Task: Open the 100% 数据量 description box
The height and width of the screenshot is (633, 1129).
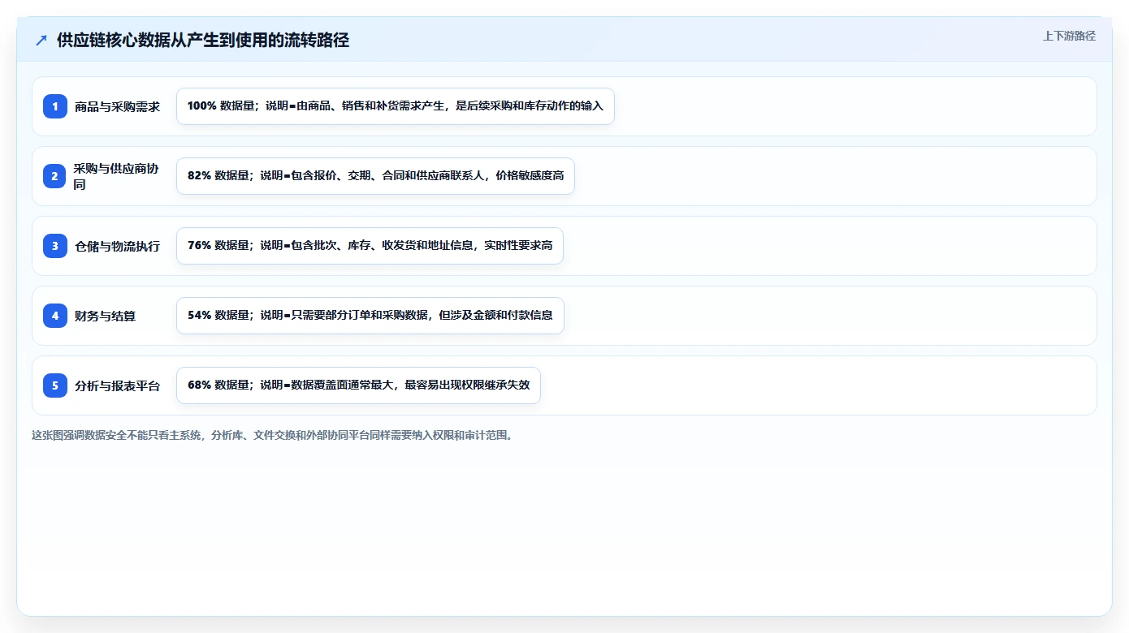Action: (x=396, y=106)
